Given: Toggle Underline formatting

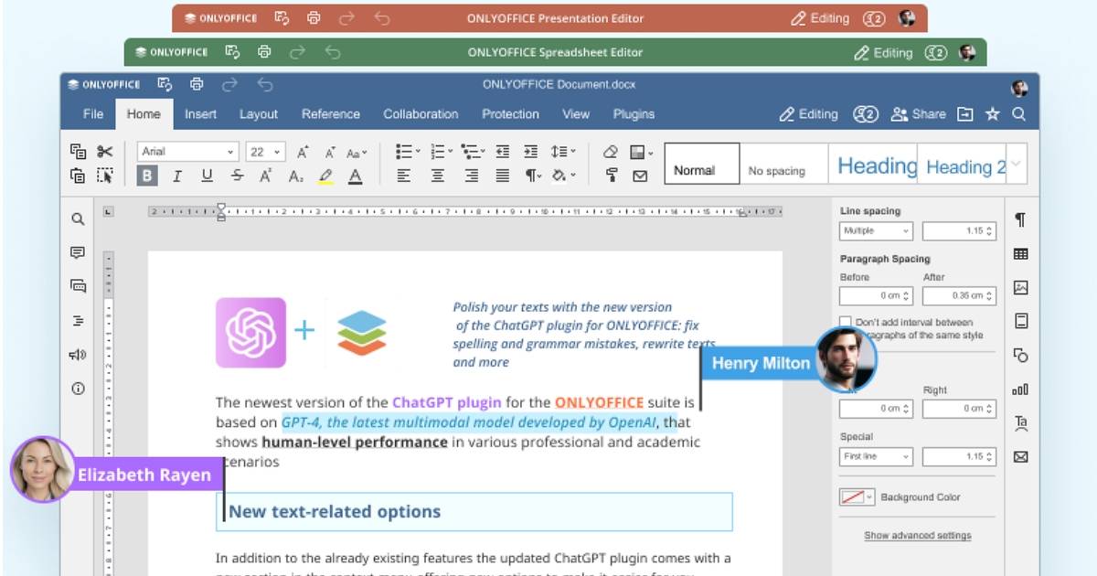Looking at the screenshot, I should pyautogui.click(x=207, y=176).
